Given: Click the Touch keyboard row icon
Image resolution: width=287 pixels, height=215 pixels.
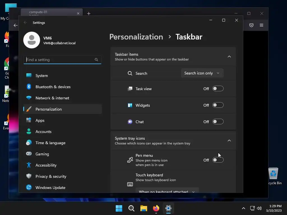Looking at the screenshot, I should pyautogui.click(x=130, y=184).
